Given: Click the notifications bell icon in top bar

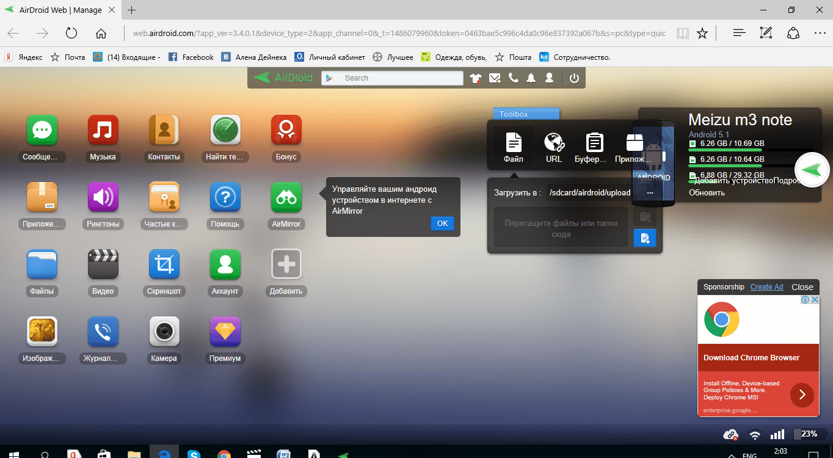Looking at the screenshot, I should [x=531, y=78].
